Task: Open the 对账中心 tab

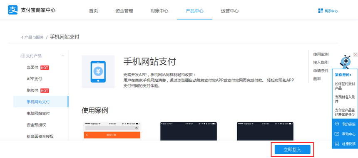Action: [159, 11]
